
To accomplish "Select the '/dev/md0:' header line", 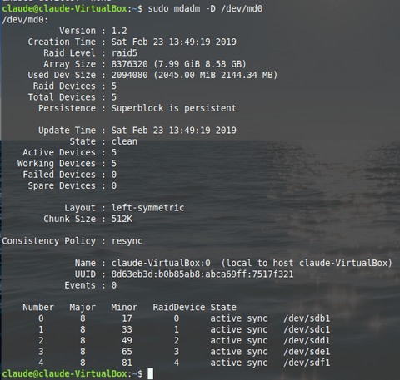I will 25,20.
